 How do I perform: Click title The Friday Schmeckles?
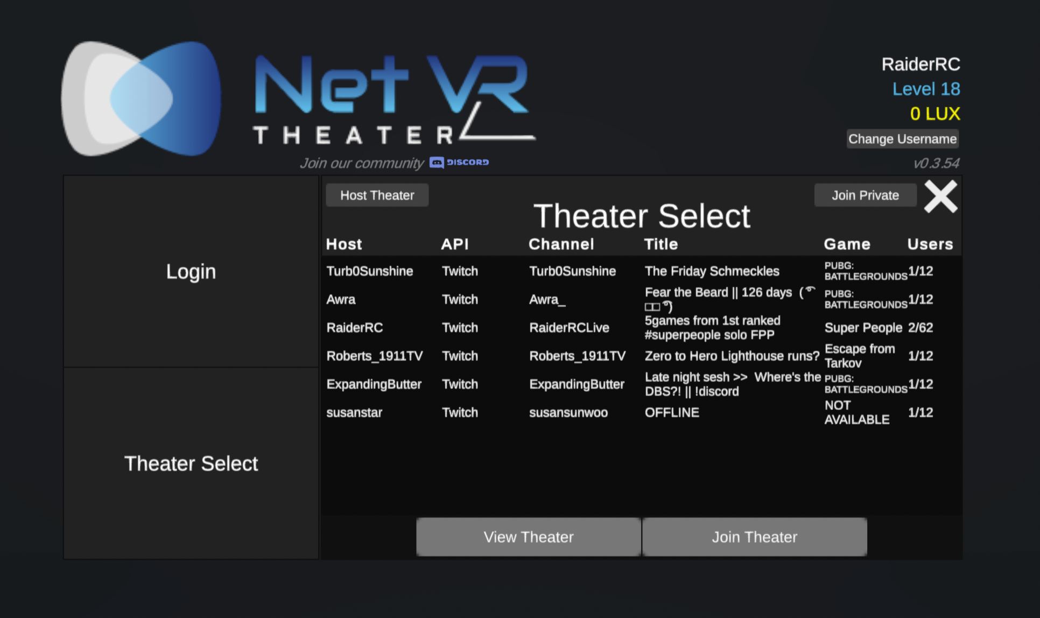tap(712, 271)
